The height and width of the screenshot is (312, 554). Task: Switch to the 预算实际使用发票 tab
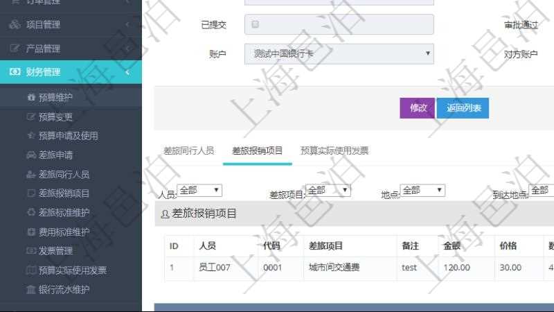pyautogui.click(x=334, y=150)
